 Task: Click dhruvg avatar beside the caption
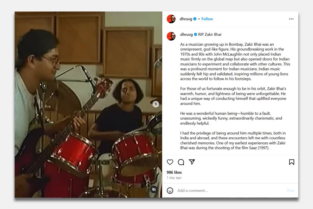(171, 36)
